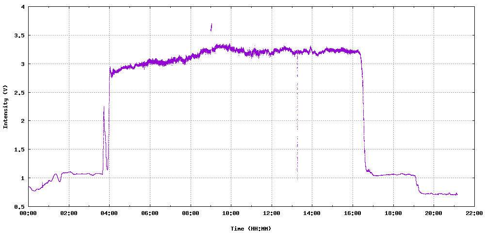Click the '10:00' x-axis tick label
The image size is (485, 233).
(x=231, y=213)
